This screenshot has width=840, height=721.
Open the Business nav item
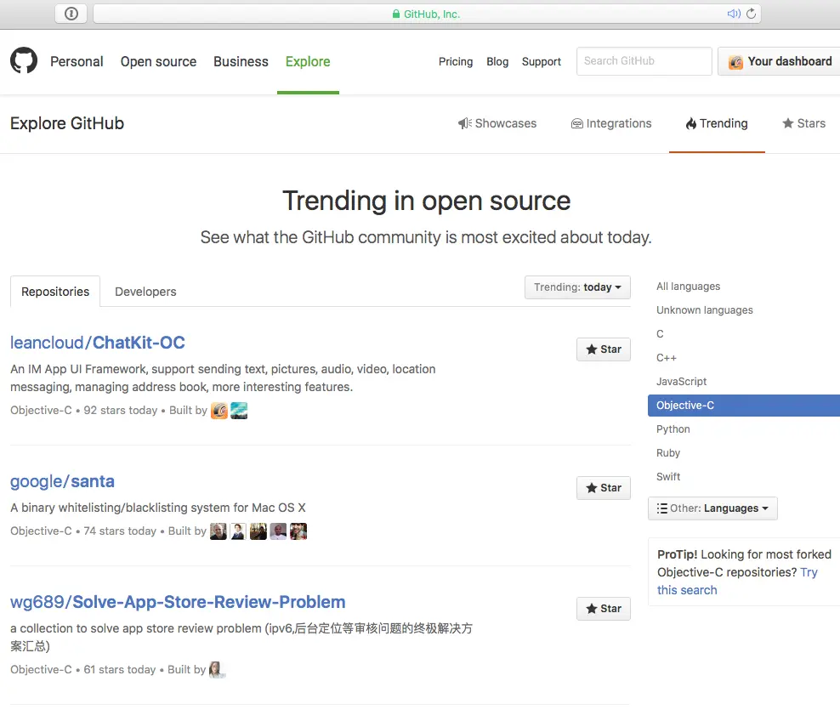click(241, 61)
